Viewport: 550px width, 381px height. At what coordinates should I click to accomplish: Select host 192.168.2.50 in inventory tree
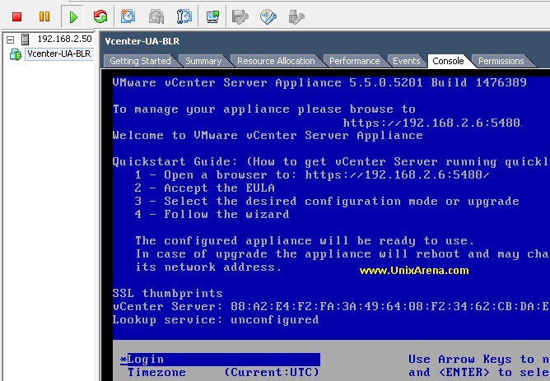coord(64,39)
